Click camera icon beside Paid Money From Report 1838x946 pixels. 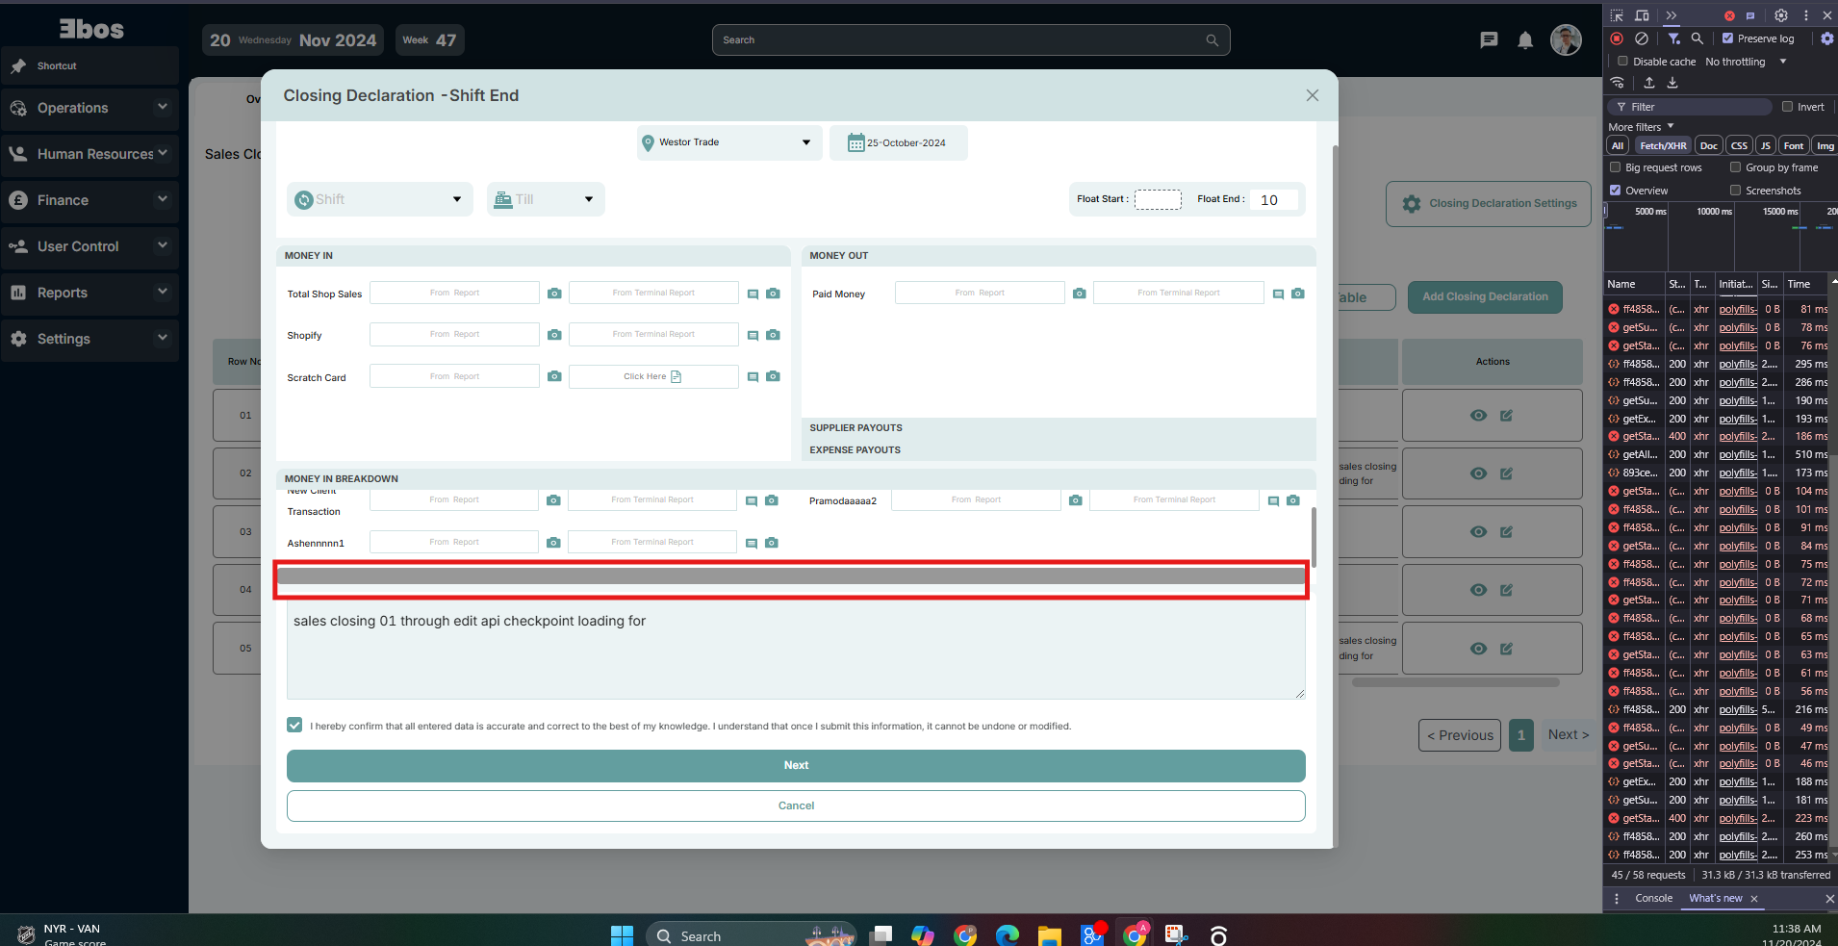(x=1080, y=294)
